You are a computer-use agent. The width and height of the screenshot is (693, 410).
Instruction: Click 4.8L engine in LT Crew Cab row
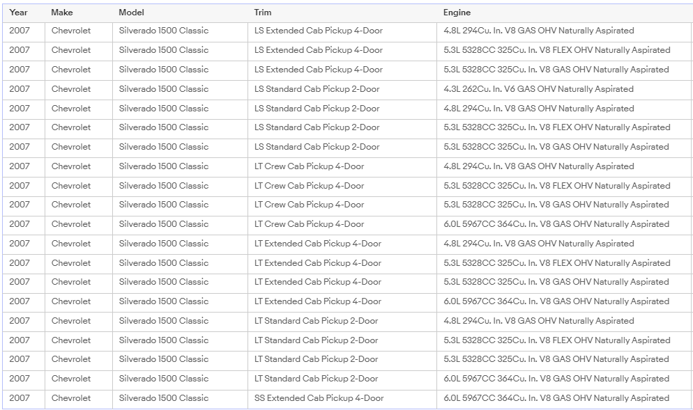coord(538,166)
